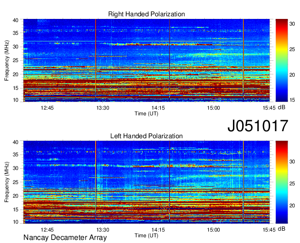
Task: Click the 'Frequency (MHz)' label of the bottom plot
Action: 7,182
